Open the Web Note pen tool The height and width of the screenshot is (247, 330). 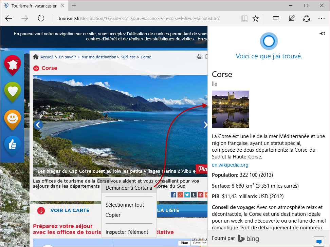point(292,18)
